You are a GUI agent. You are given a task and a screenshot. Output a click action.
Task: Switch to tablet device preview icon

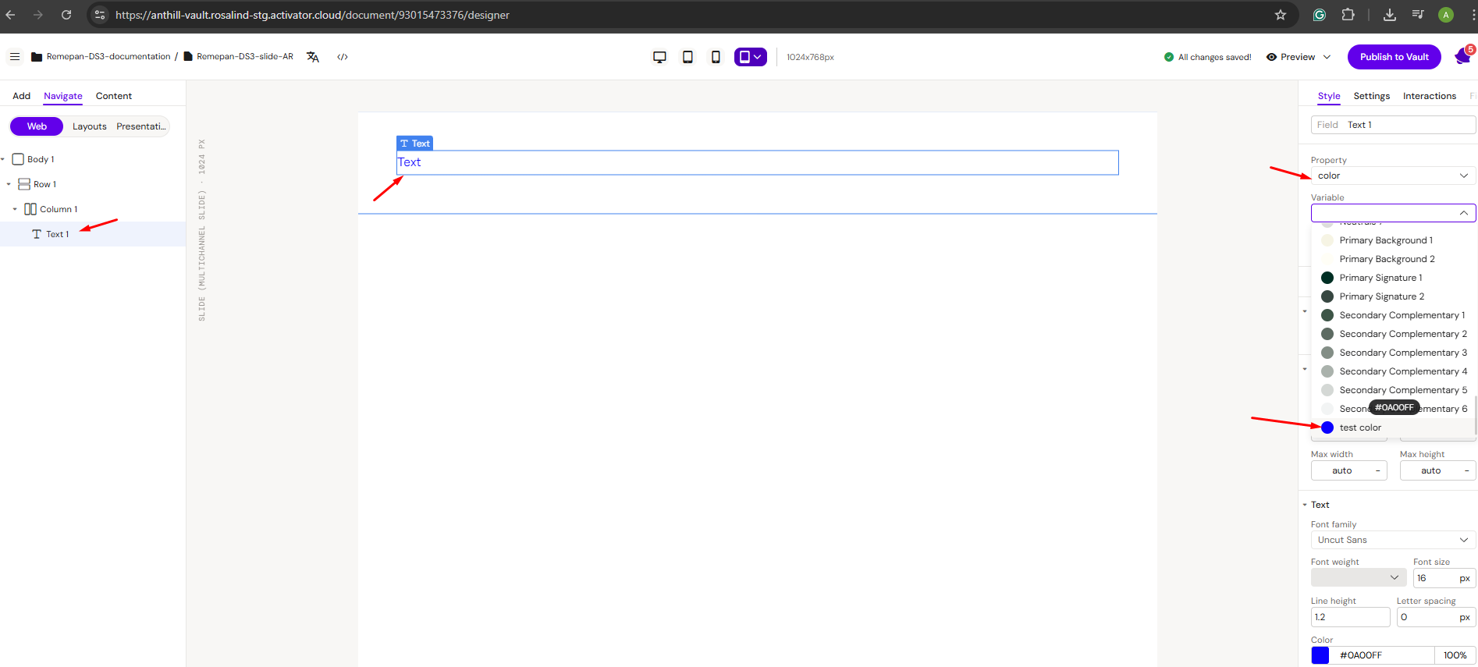tap(687, 57)
